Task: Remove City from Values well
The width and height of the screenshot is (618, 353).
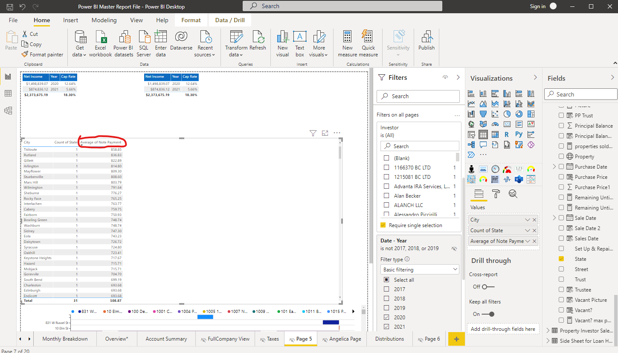Action: (534, 220)
